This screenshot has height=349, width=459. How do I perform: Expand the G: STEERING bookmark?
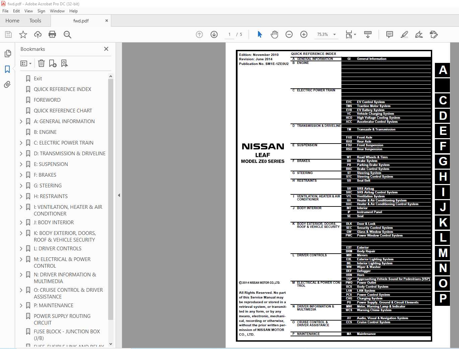point(21,186)
